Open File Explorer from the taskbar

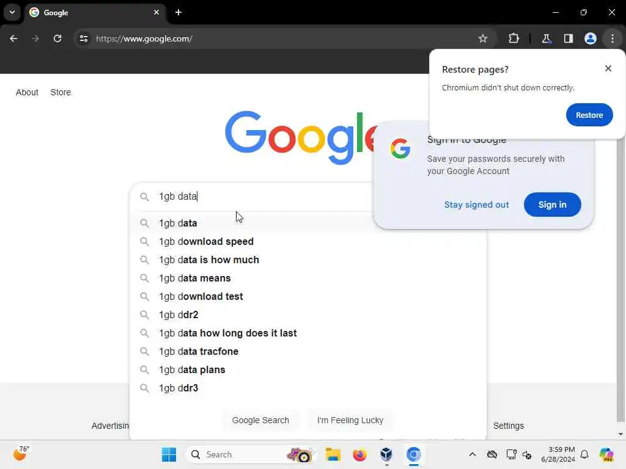(333, 454)
